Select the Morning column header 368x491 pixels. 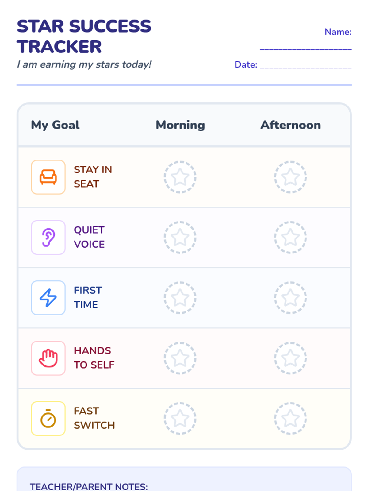click(180, 125)
